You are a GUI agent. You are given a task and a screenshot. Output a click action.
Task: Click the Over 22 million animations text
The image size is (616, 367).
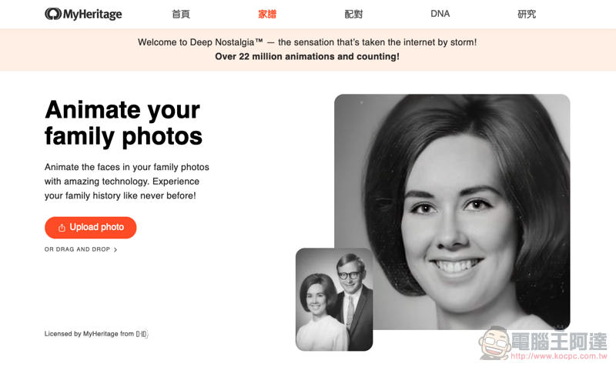(307, 56)
